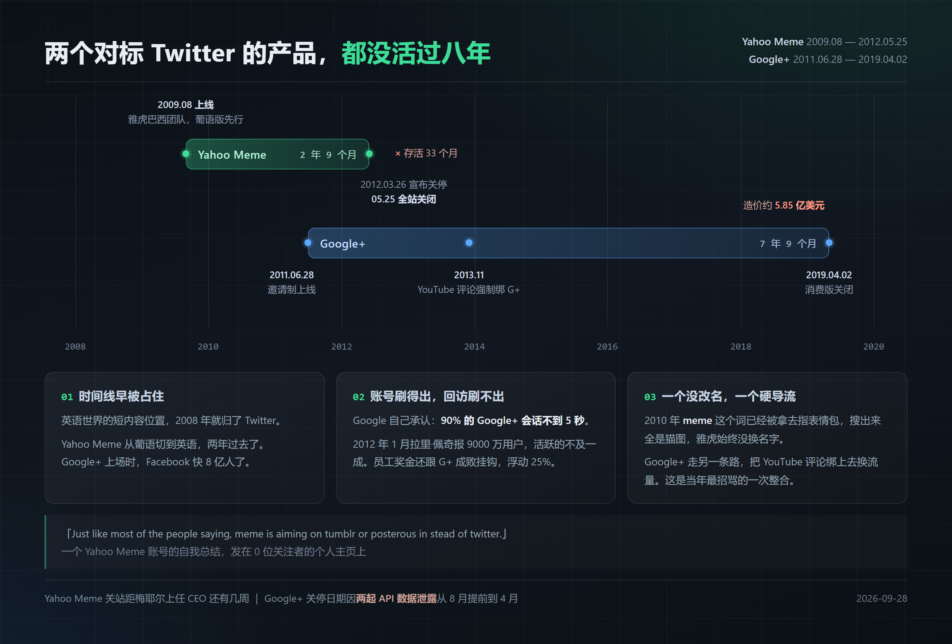Image resolution: width=952 pixels, height=644 pixels.
Task: Click the 2014 axis label
Action: [x=474, y=347]
